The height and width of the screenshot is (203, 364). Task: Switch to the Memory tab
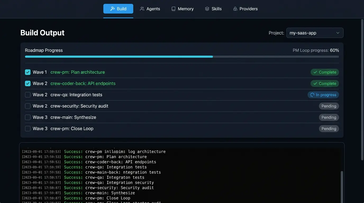pos(183,8)
